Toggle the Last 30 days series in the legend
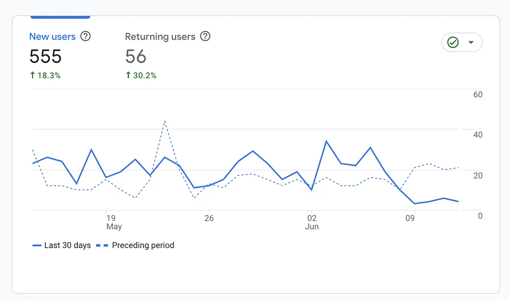This screenshot has height=300, width=509. (x=62, y=245)
